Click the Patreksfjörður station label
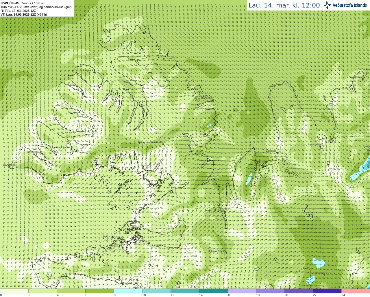Screen dimensions: 370x297 (34, 152)
